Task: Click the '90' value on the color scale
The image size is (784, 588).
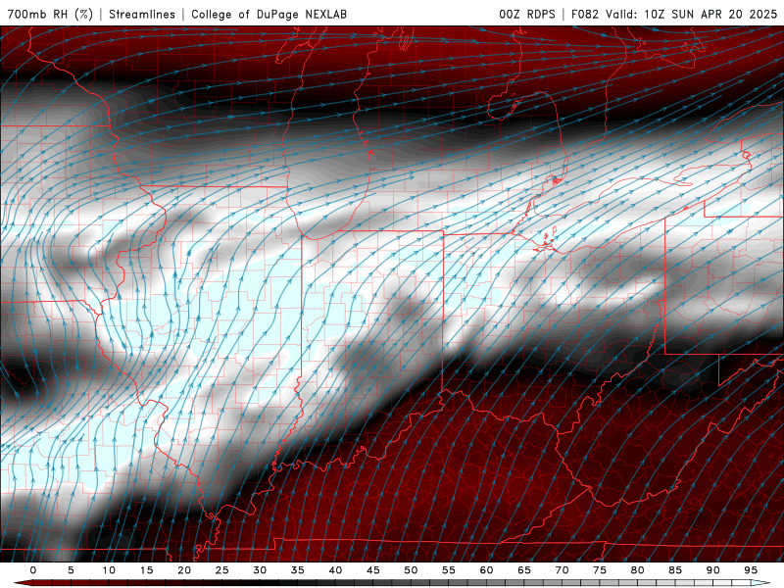Action: tap(712, 570)
